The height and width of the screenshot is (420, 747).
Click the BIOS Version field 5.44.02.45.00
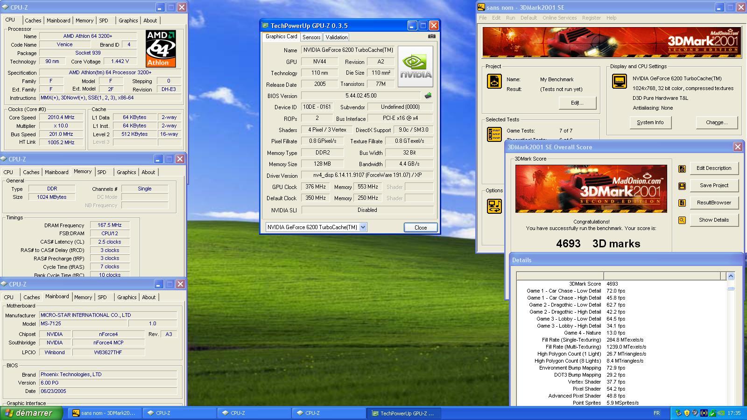point(361,96)
